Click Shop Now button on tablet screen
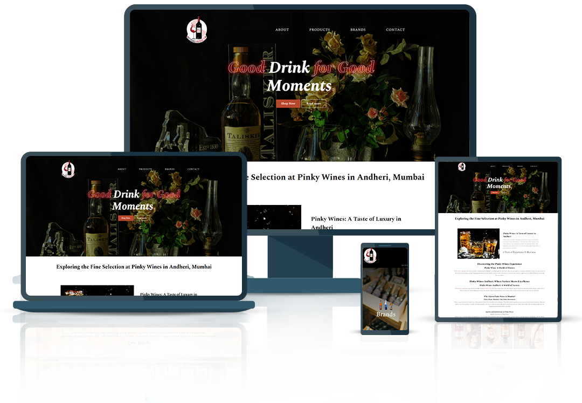 click(x=495, y=193)
